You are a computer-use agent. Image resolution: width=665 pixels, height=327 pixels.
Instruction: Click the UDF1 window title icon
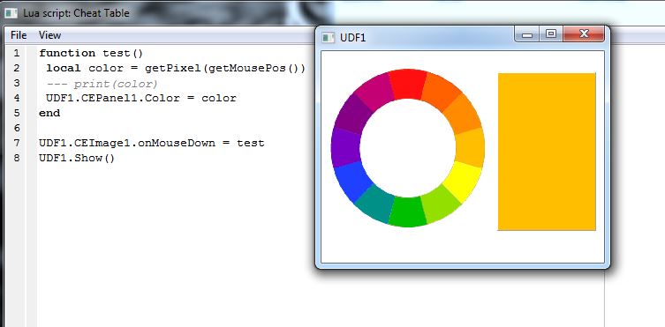[x=328, y=38]
